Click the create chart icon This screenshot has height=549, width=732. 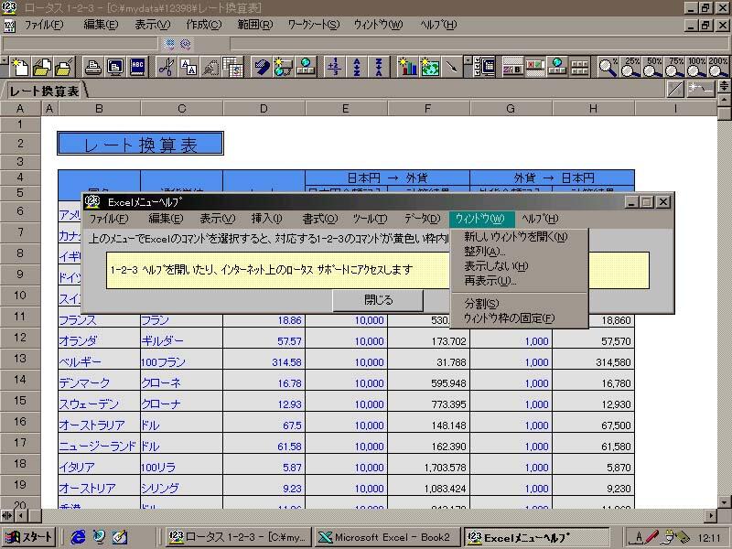coord(407,67)
